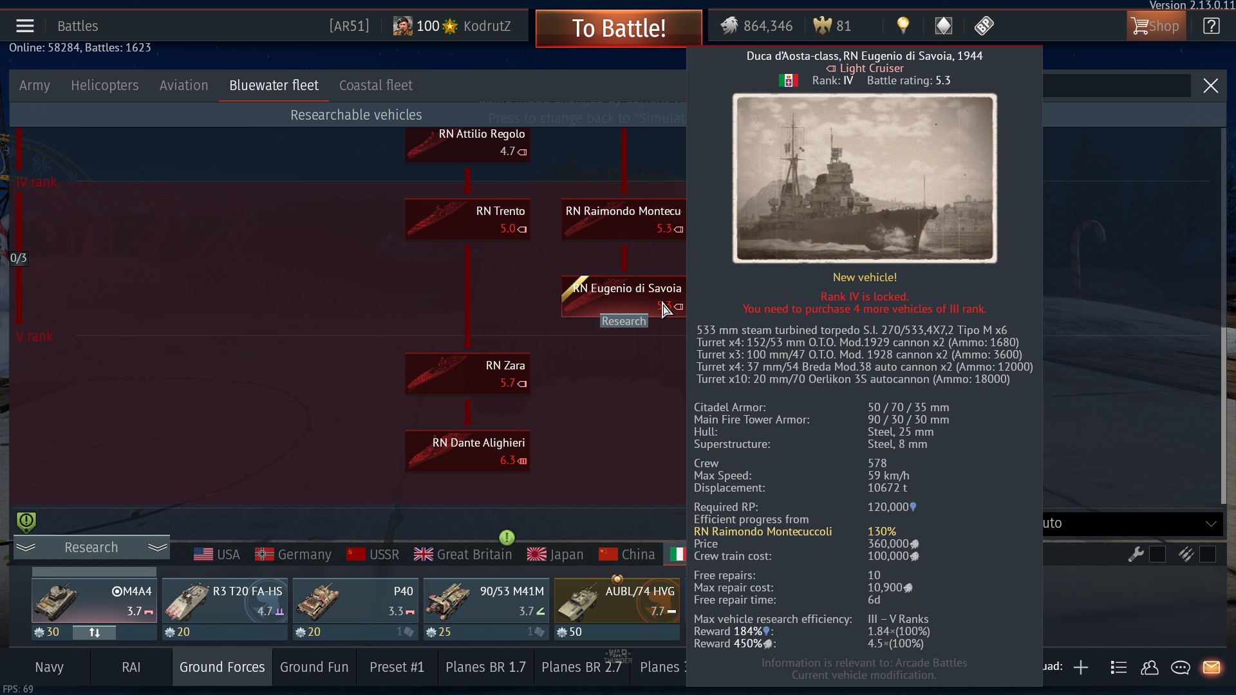Toggle the box beside ammo icon
1236x695 pixels.
(x=1208, y=554)
